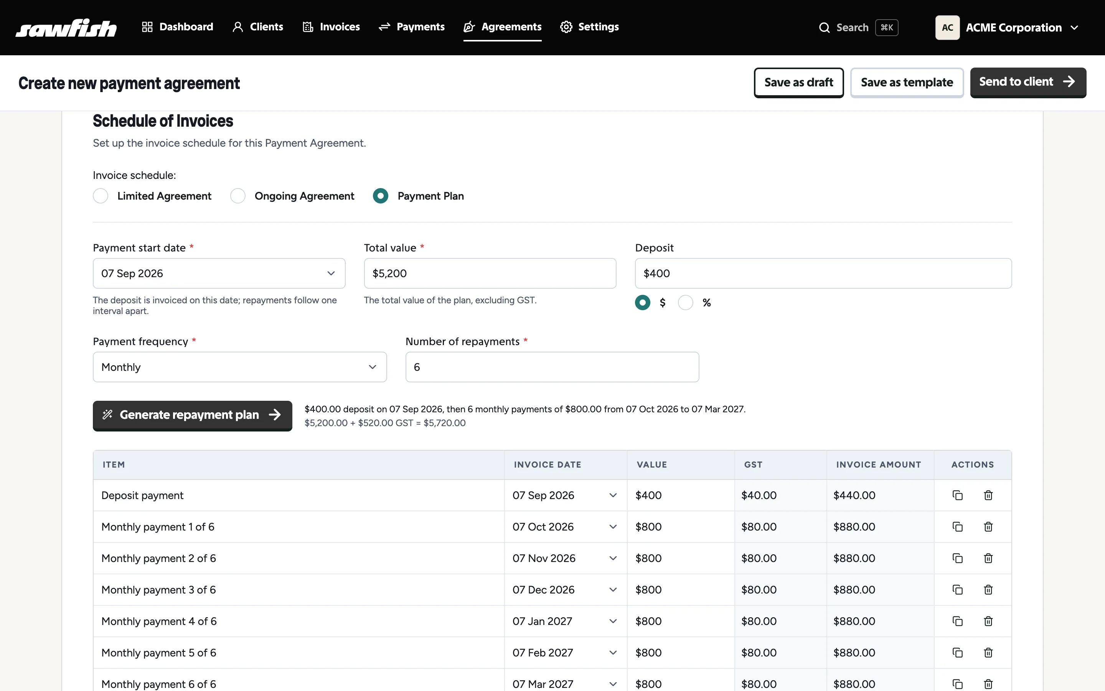Select Ongoing Agreement schedule
The image size is (1105, 691).
[238, 196]
